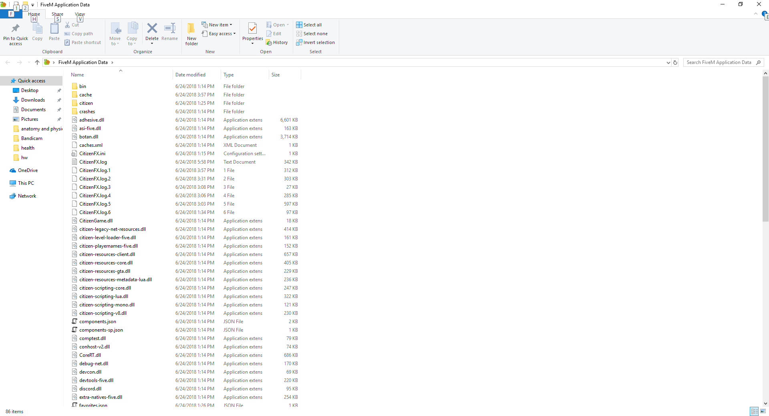Go up one folder level arrow

[37, 62]
